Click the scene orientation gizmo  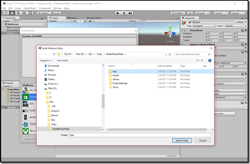pos(170,32)
